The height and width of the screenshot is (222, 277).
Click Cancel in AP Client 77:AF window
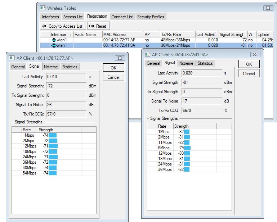pyautogui.click(x=113, y=77)
